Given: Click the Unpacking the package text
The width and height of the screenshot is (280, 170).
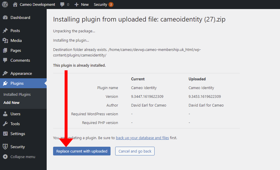Looking at the screenshot, I should coord(74,31).
